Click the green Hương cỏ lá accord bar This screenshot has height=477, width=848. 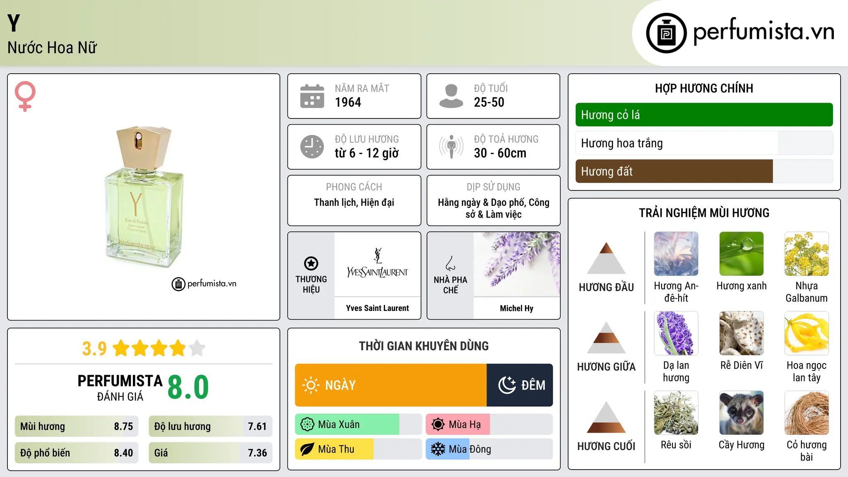pyautogui.click(x=704, y=115)
